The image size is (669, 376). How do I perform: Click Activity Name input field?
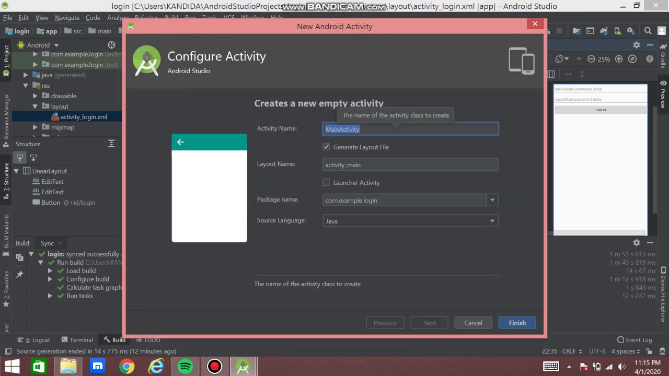(410, 129)
